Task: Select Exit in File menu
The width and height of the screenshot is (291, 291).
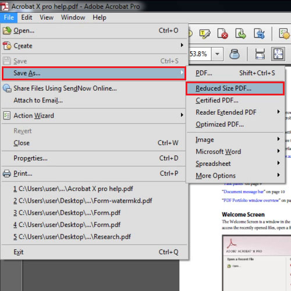Action: pos(94,252)
